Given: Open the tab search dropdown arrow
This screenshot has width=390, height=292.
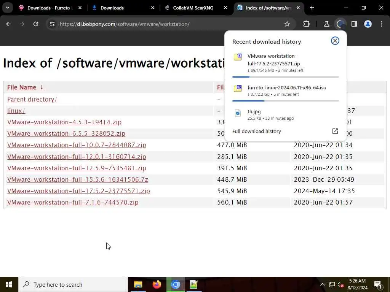Looking at the screenshot, I should (x=8, y=8).
